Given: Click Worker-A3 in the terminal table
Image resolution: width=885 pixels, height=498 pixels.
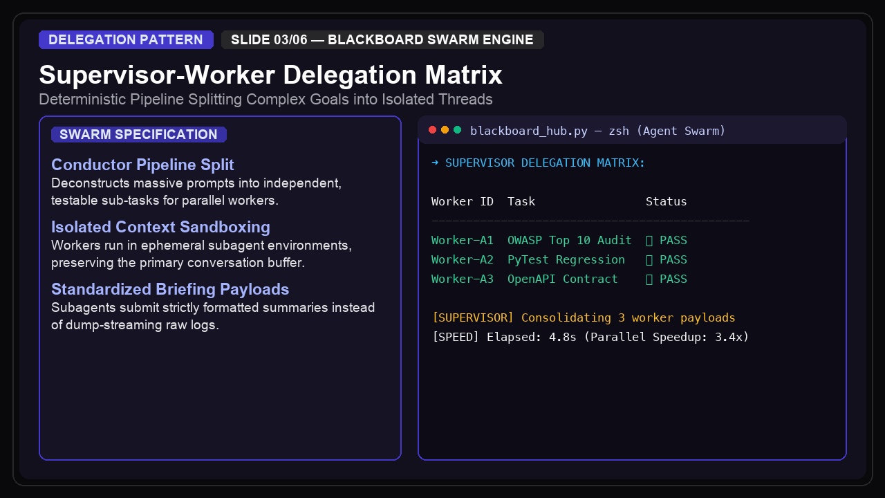Looking at the screenshot, I should [x=463, y=279].
